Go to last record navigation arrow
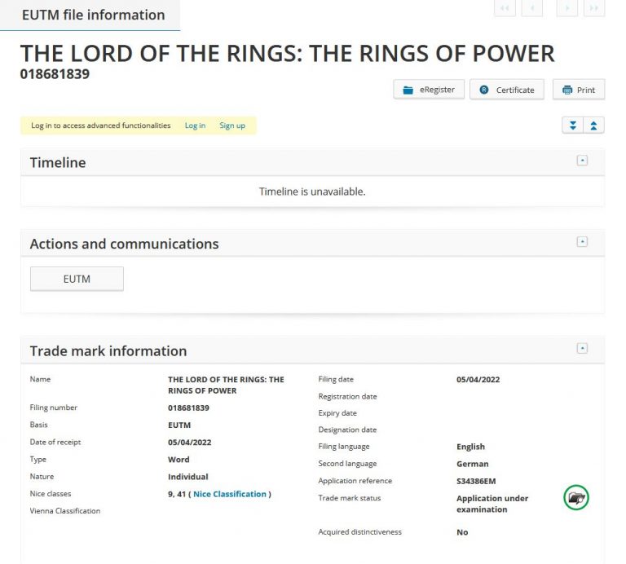The width and height of the screenshot is (626, 564). (x=594, y=7)
